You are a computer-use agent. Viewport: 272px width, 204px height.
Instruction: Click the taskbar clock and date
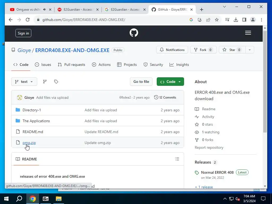[x=249, y=199]
